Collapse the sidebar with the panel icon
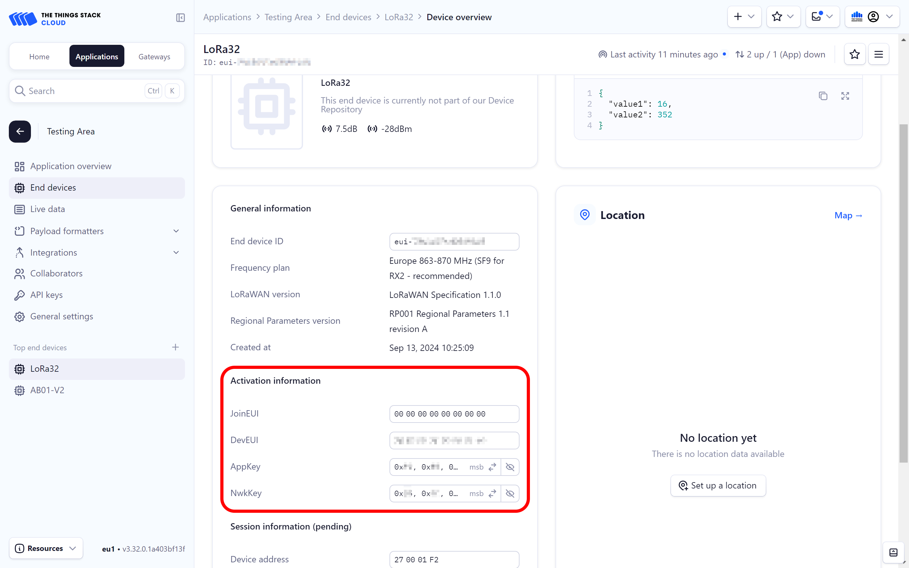This screenshot has height=568, width=909. click(180, 18)
